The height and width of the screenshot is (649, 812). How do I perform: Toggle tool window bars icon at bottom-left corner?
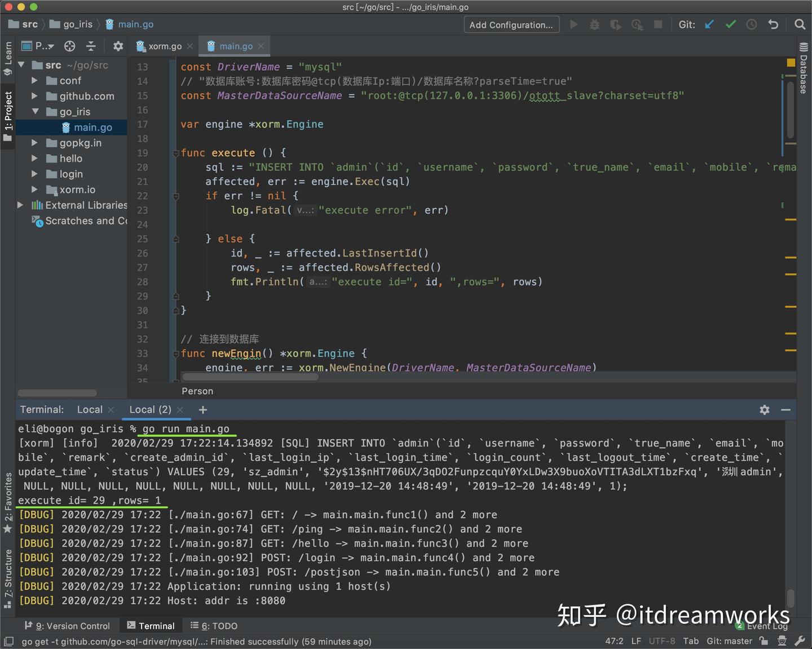pyautogui.click(x=8, y=641)
